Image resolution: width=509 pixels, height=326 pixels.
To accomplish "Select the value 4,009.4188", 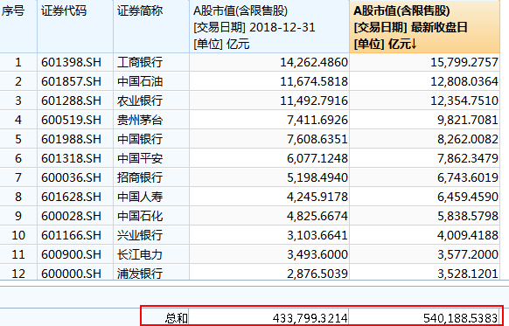I will [467, 235].
